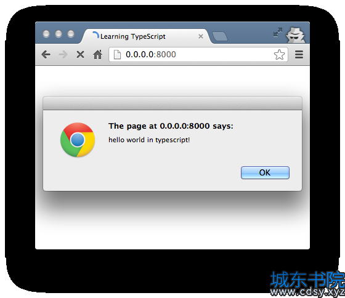Stop page loading with X button

click(80, 55)
